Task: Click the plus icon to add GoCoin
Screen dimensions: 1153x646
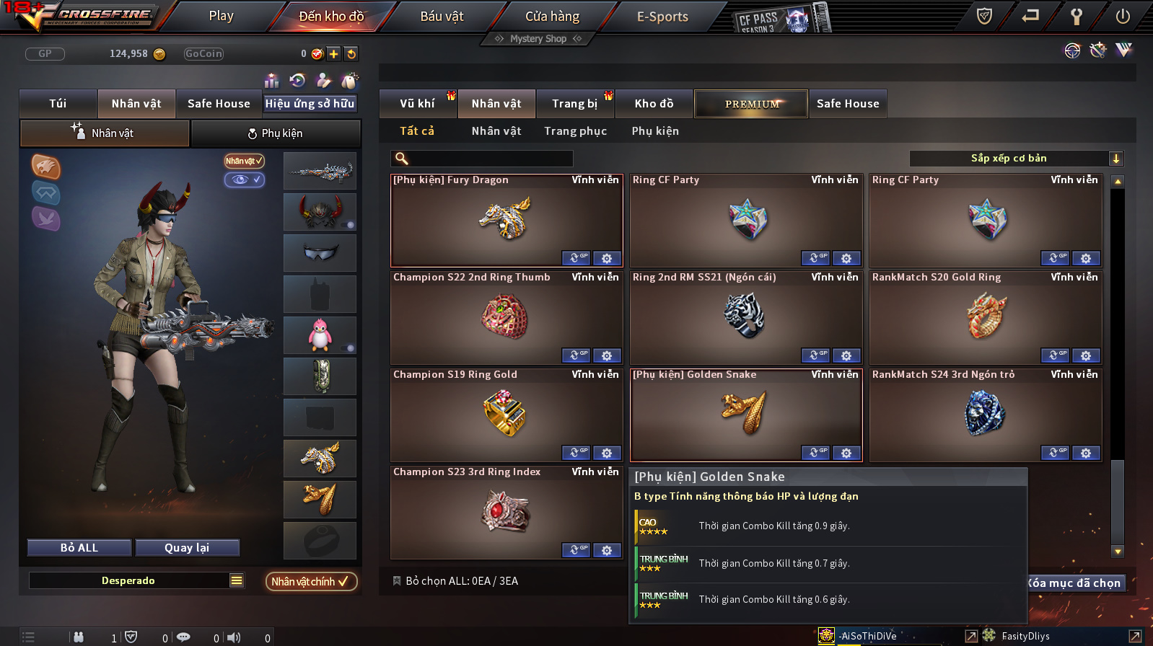Action: click(333, 53)
